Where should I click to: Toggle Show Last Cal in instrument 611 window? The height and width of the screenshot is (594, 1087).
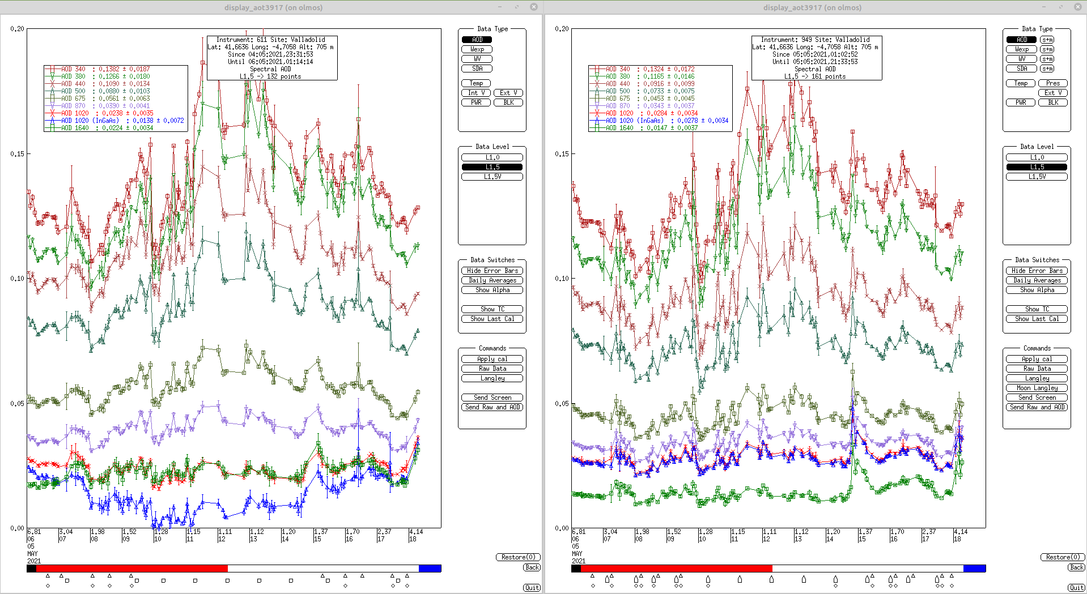click(492, 319)
